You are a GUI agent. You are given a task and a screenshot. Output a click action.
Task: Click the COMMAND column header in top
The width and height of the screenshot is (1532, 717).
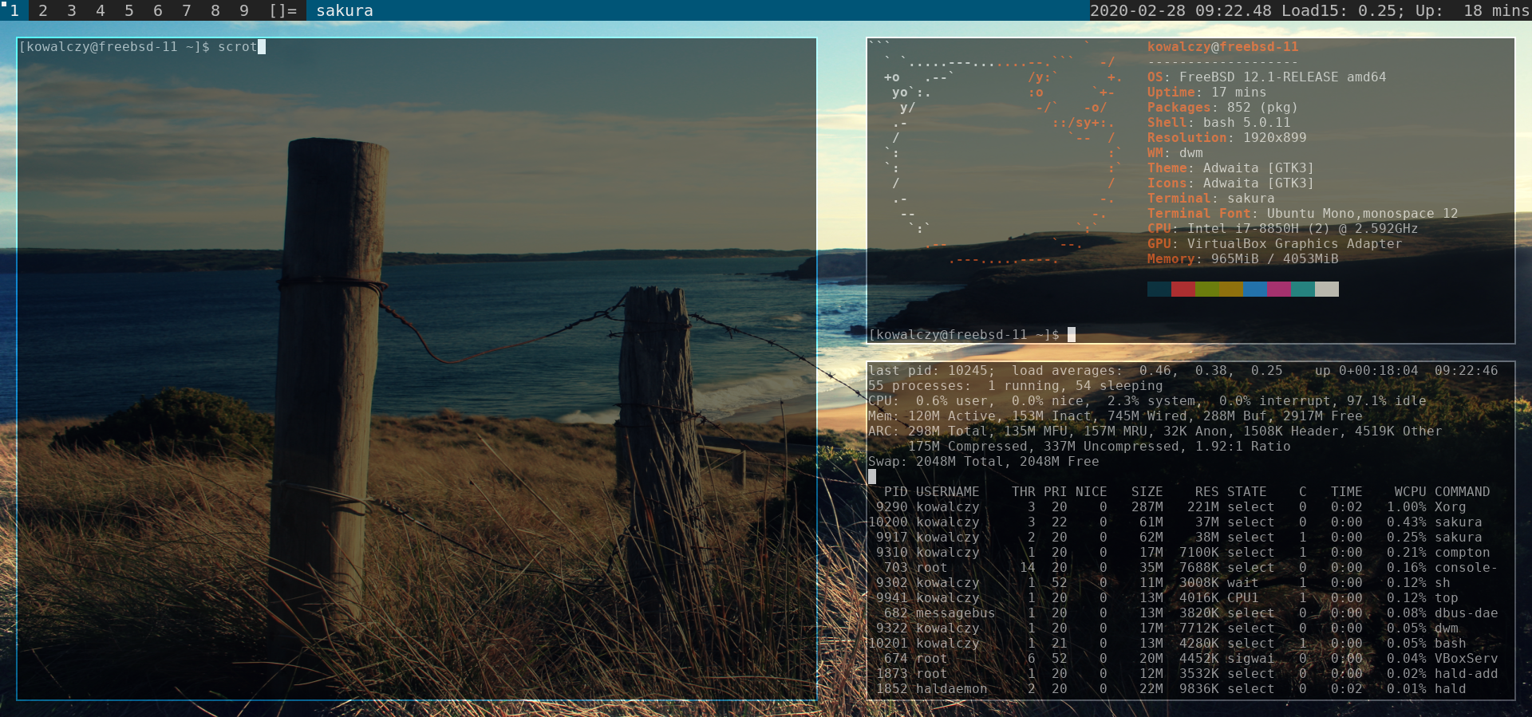pos(1462,491)
